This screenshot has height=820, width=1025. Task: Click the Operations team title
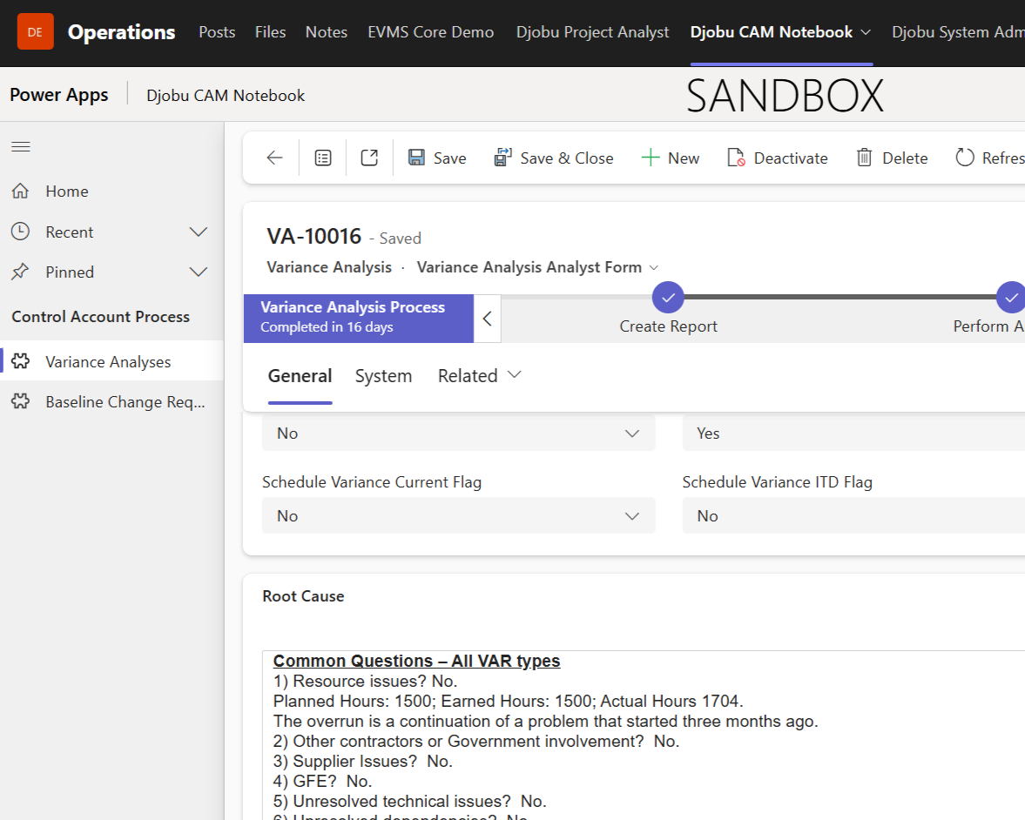pyautogui.click(x=122, y=32)
